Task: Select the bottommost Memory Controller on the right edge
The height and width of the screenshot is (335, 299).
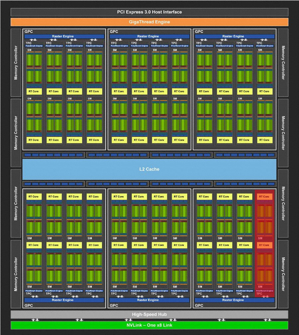Action: [x=283, y=274]
